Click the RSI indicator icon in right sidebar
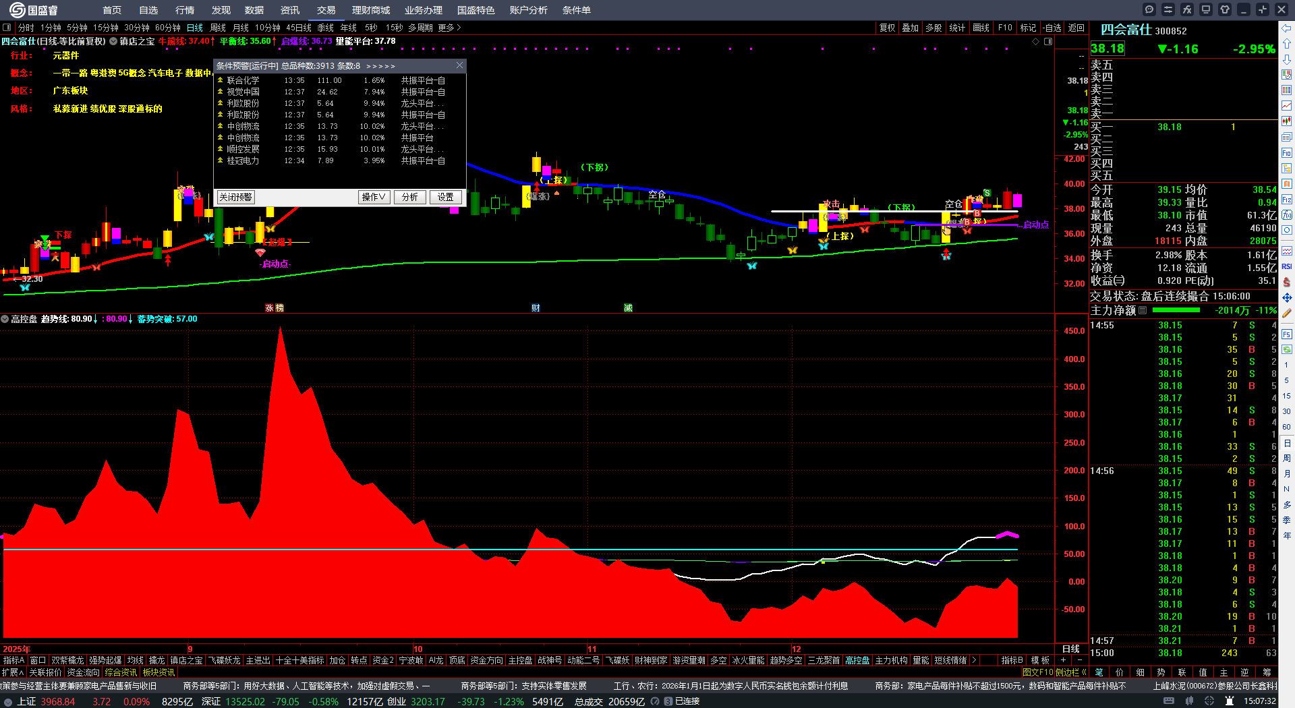Screen dimensions: 1295x708 click(x=1287, y=266)
